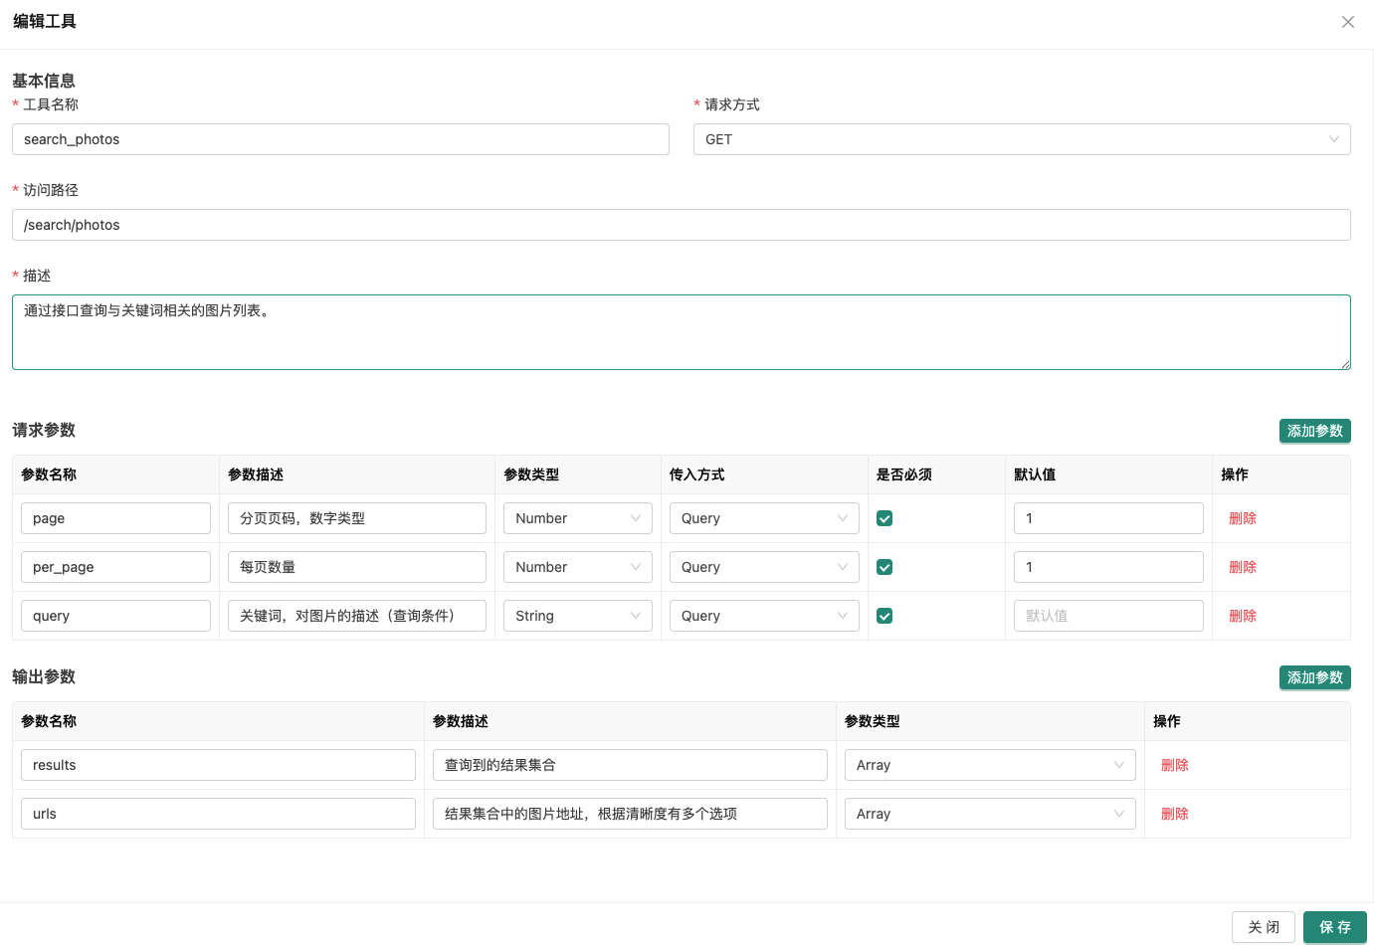
Task: Focus the 工具名称 field containing search_photos
Action: coord(340,139)
